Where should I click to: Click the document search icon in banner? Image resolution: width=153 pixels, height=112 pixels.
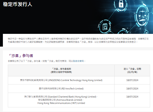(x=105, y=27)
